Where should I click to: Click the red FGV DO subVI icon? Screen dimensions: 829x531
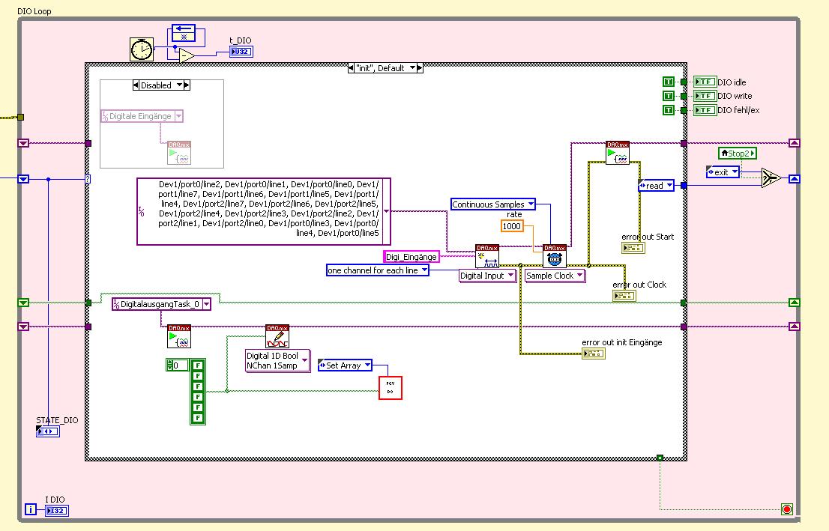click(x=391, y=388)
